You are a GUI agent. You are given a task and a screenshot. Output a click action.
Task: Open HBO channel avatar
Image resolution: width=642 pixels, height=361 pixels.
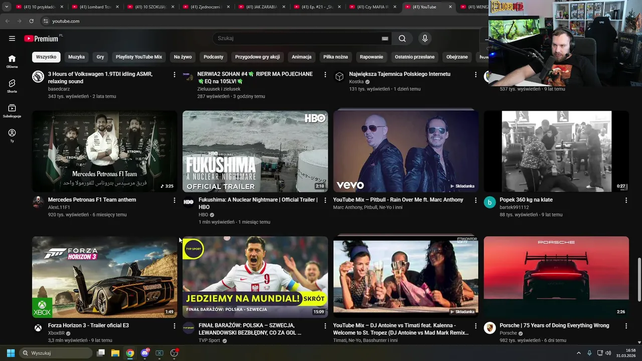pyautogui.click(x=189, y=202)
